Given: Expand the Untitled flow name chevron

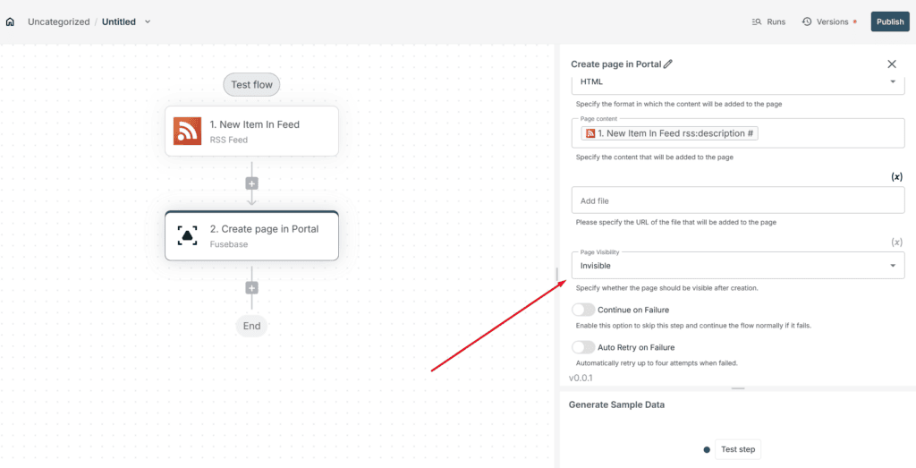Looking at the screenshot, I should tap(148, 21).
